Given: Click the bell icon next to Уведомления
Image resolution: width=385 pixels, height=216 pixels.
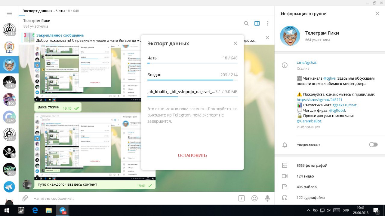Looking at the screenshot, I should point(285,145).
